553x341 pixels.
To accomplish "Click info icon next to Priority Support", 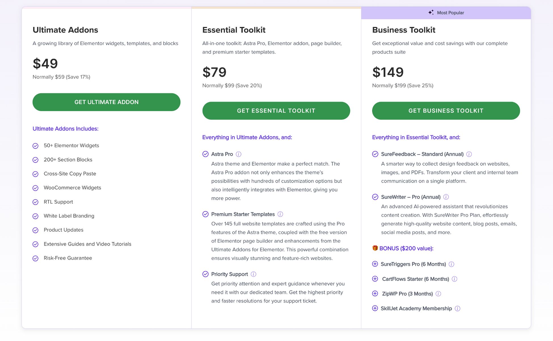I will [x=254, y=274].
